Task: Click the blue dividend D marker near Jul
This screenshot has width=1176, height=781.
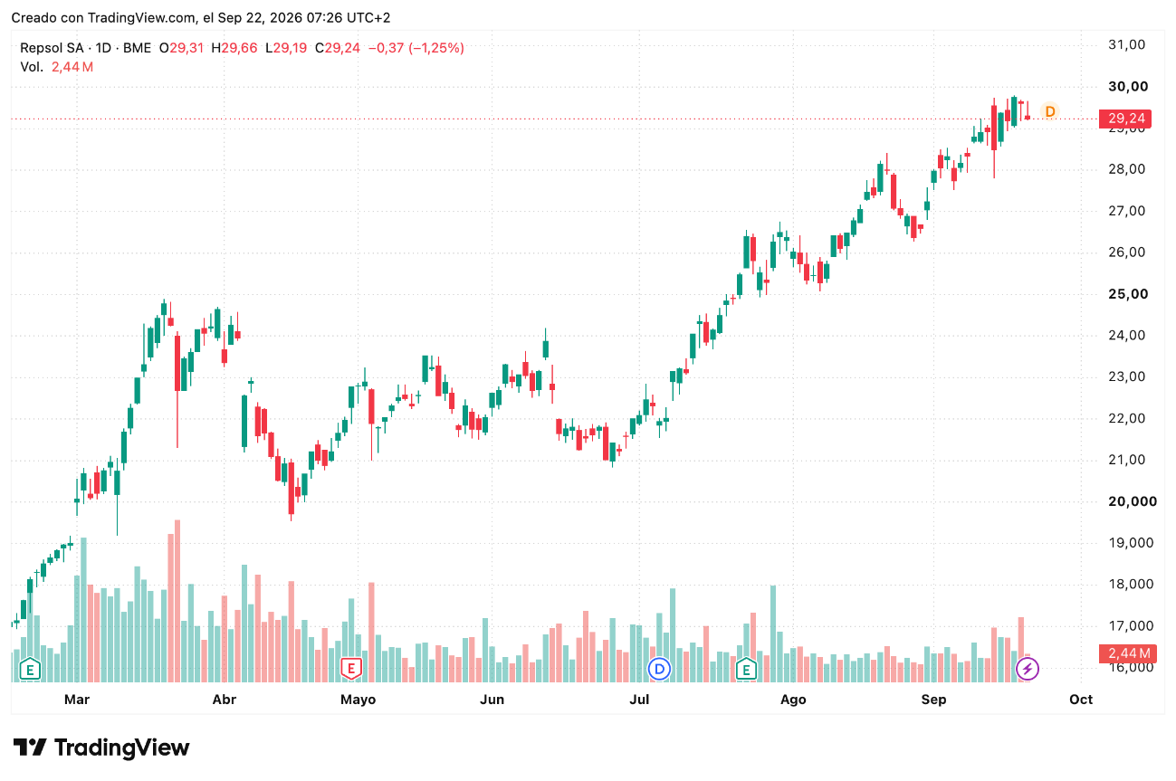Action: click(660, 669)
